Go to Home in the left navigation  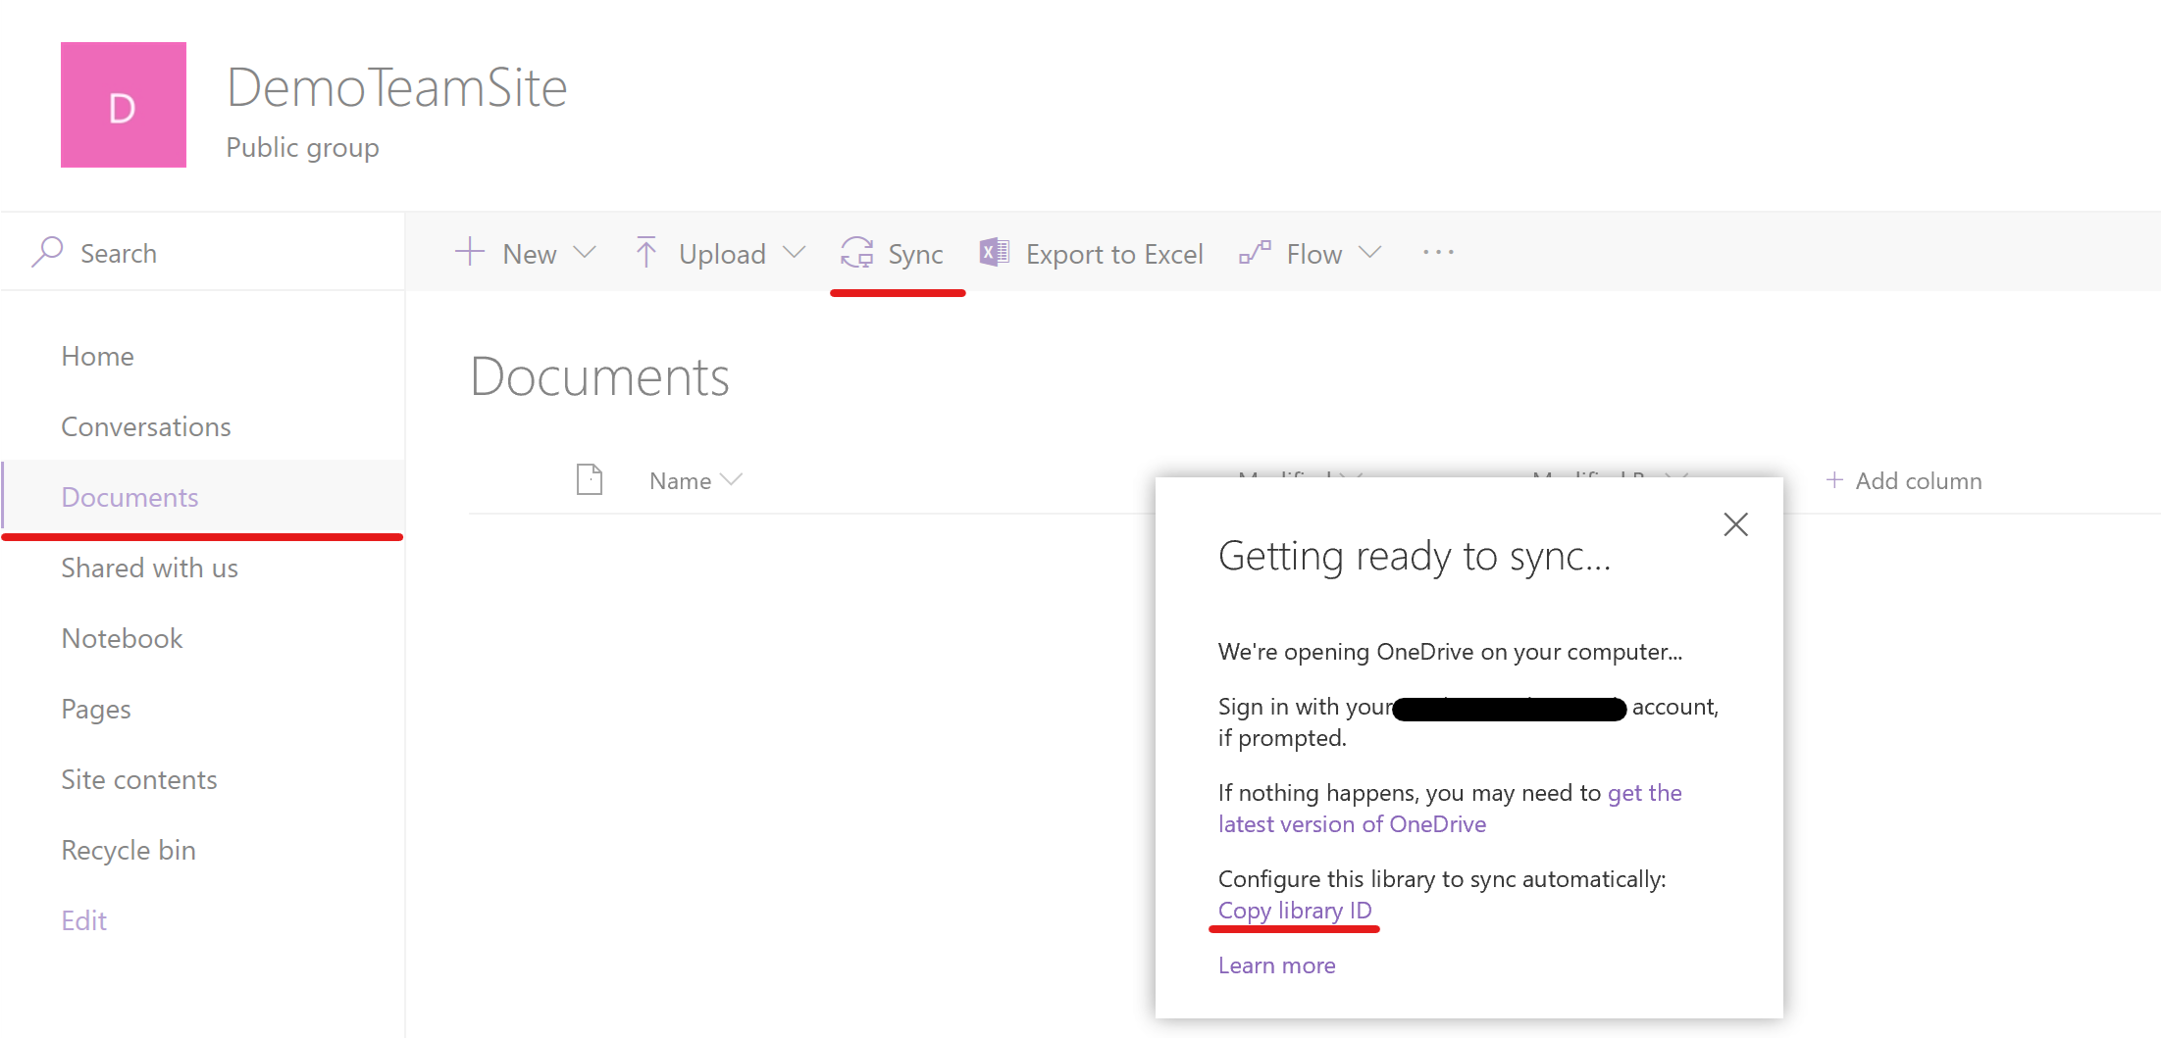97,356
